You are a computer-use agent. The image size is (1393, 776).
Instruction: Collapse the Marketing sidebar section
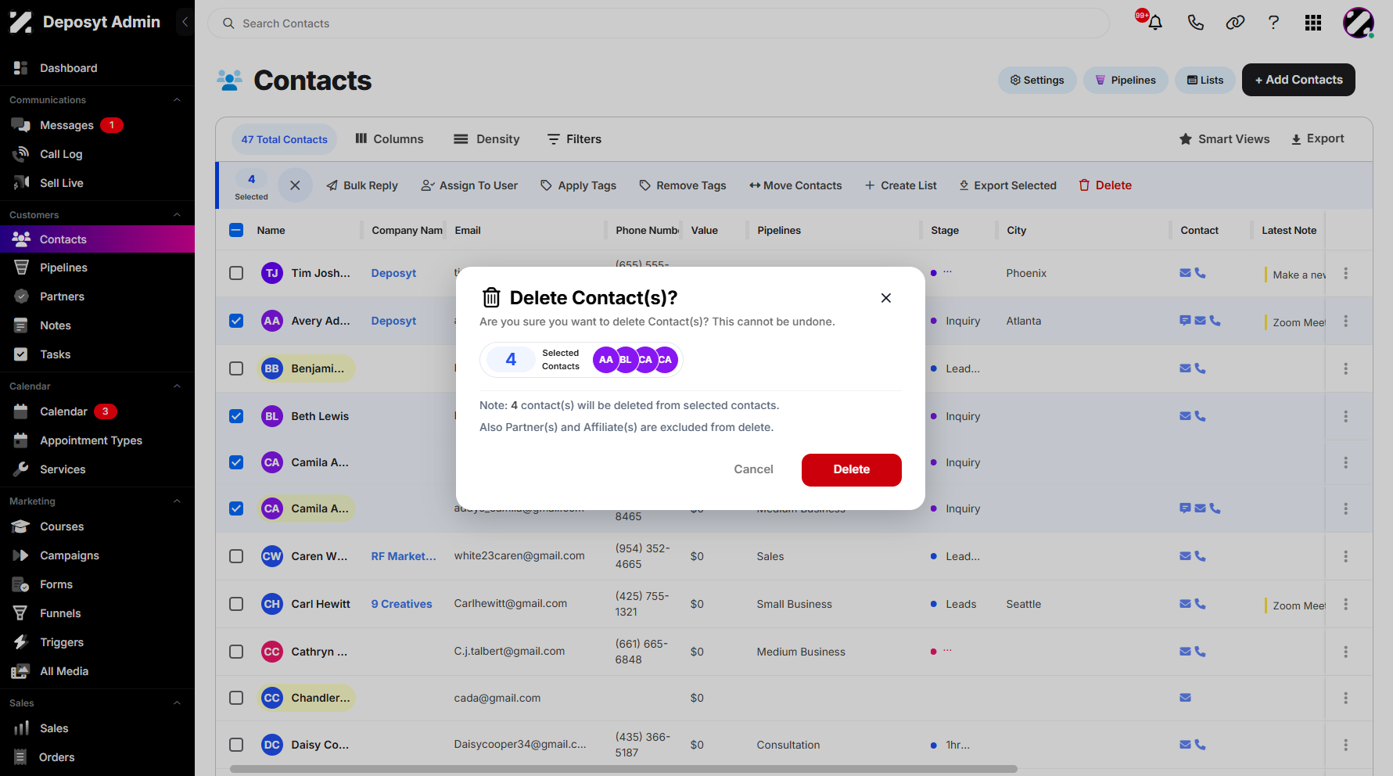tap(177, 501)
